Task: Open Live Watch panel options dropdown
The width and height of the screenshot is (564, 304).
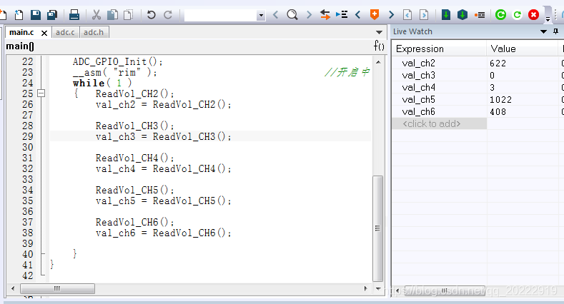Action: pos(544,31)
